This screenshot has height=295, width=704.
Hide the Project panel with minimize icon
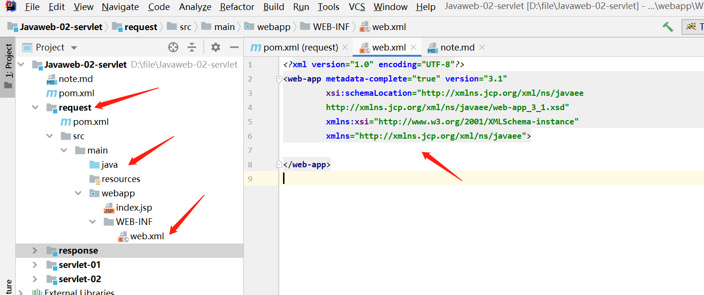(x=234, y=47)
